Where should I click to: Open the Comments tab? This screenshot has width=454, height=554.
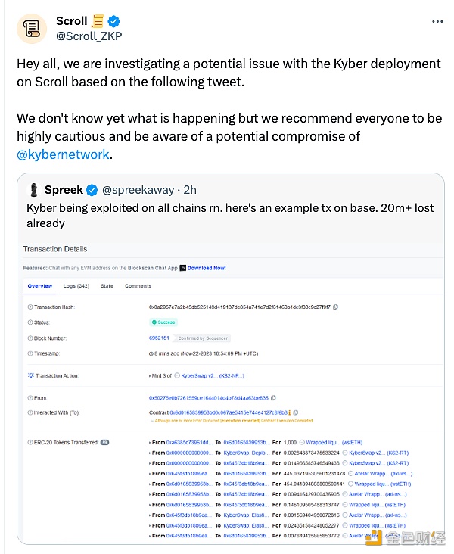point(138,286)
